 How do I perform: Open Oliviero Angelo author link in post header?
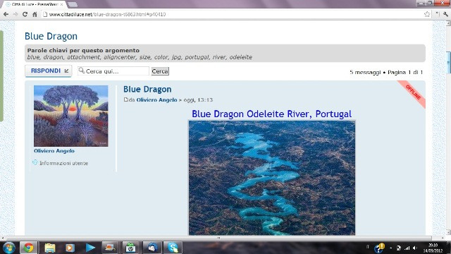click(156, 100)
